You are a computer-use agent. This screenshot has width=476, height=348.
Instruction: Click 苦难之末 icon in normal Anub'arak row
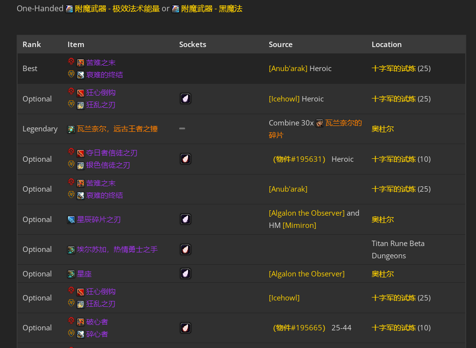tap(80, 184)
